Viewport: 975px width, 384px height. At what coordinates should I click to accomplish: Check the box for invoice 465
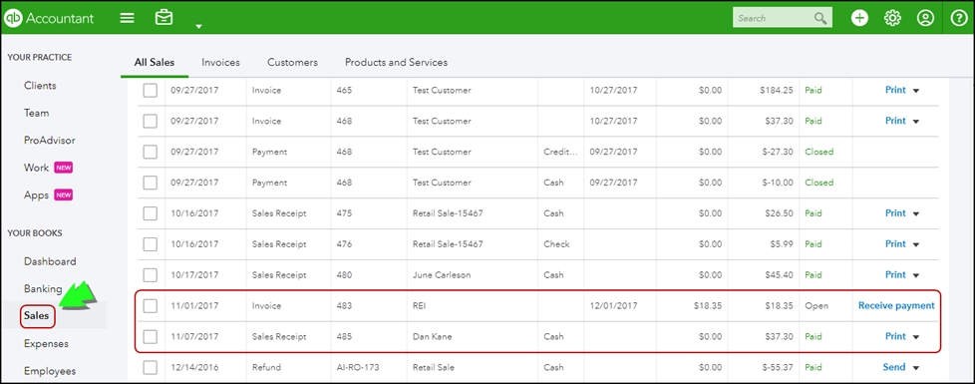(150, 90)
